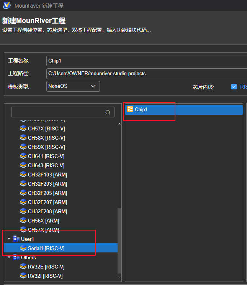Select the CH643 [RISC-V] series icon

pos(23,165)
